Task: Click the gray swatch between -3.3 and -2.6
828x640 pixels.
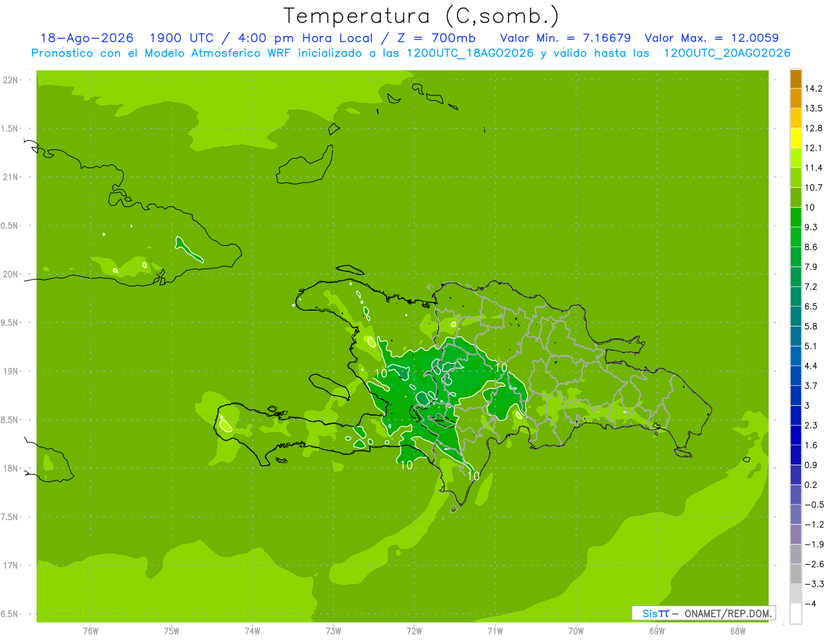Action: point(796,574)
